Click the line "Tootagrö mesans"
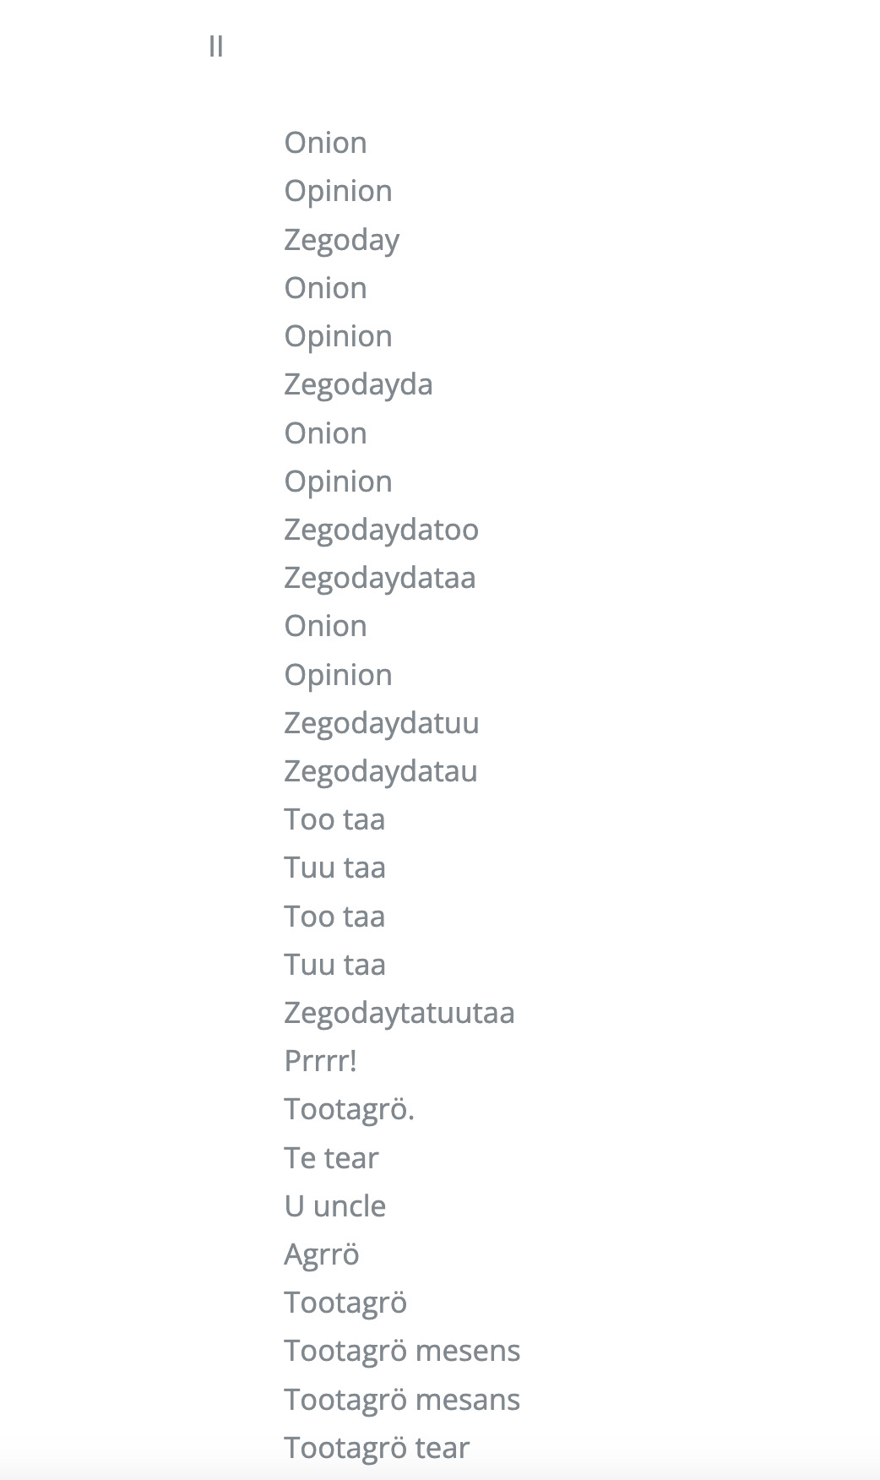 (402, 1400)
